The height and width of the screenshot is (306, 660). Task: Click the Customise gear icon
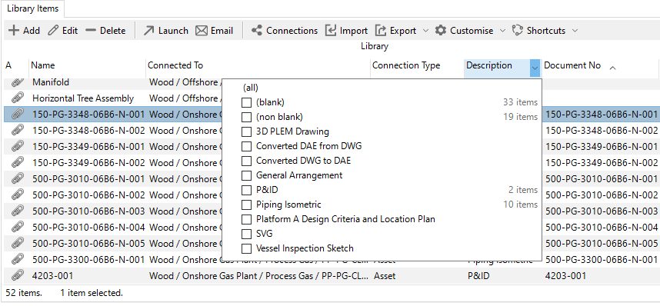tap(440, 30)
